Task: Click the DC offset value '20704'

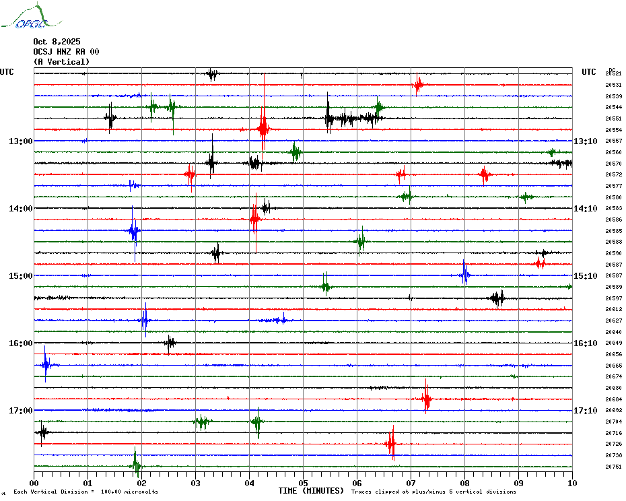Action: click(614, 422)
